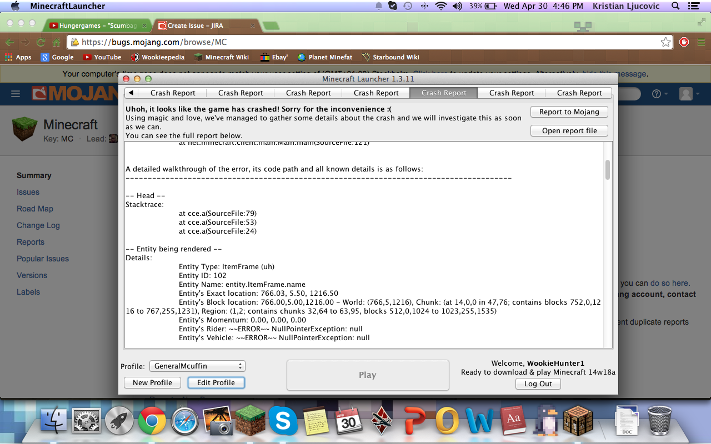Open Calendar icon showing 30 in dock

coord(348,420)
